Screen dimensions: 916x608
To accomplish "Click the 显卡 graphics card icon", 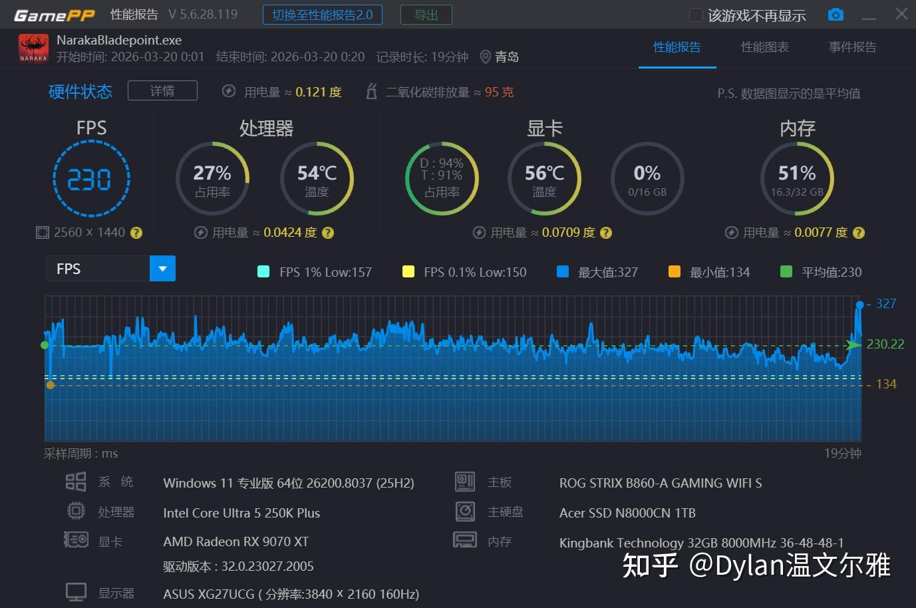I will [x=76, y=539].
